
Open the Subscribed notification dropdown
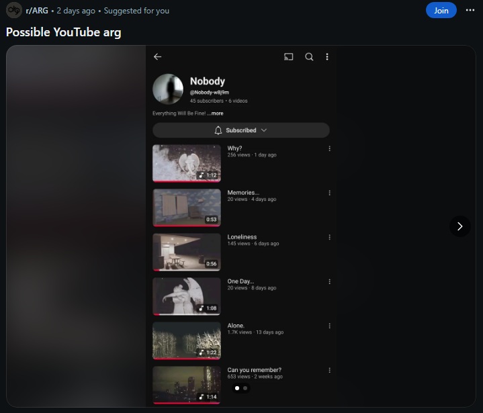pos(241,130)
